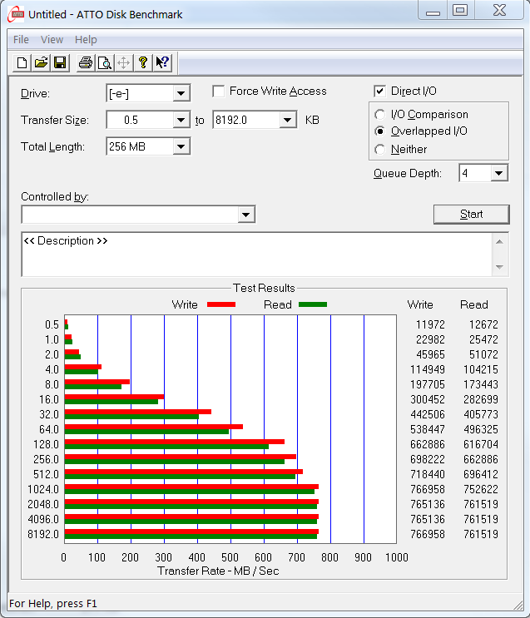530x618 pixels.
Task: Select the I/O Comparison radio option
Action: pos(380,115)
